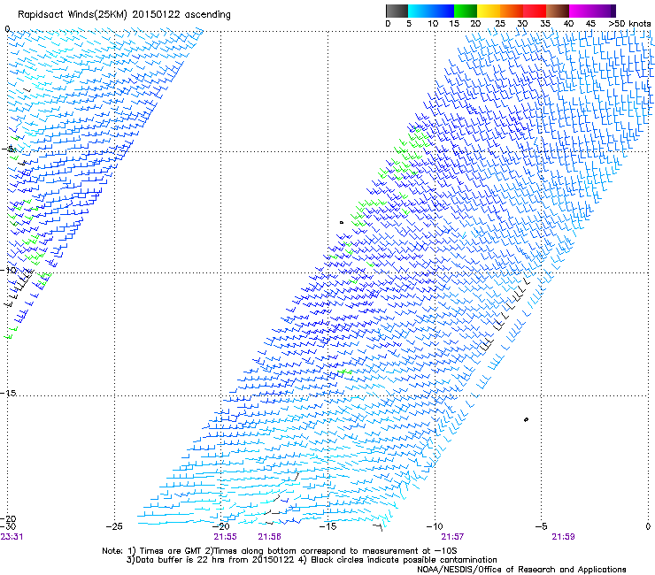This screenshot has width=655, height=575.
Task: Click the longitude label '-15' on bottom axis
Action: (x=327, y=526)
